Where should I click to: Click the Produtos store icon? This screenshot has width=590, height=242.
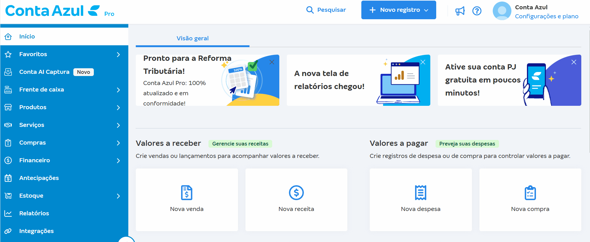(8, 107)
